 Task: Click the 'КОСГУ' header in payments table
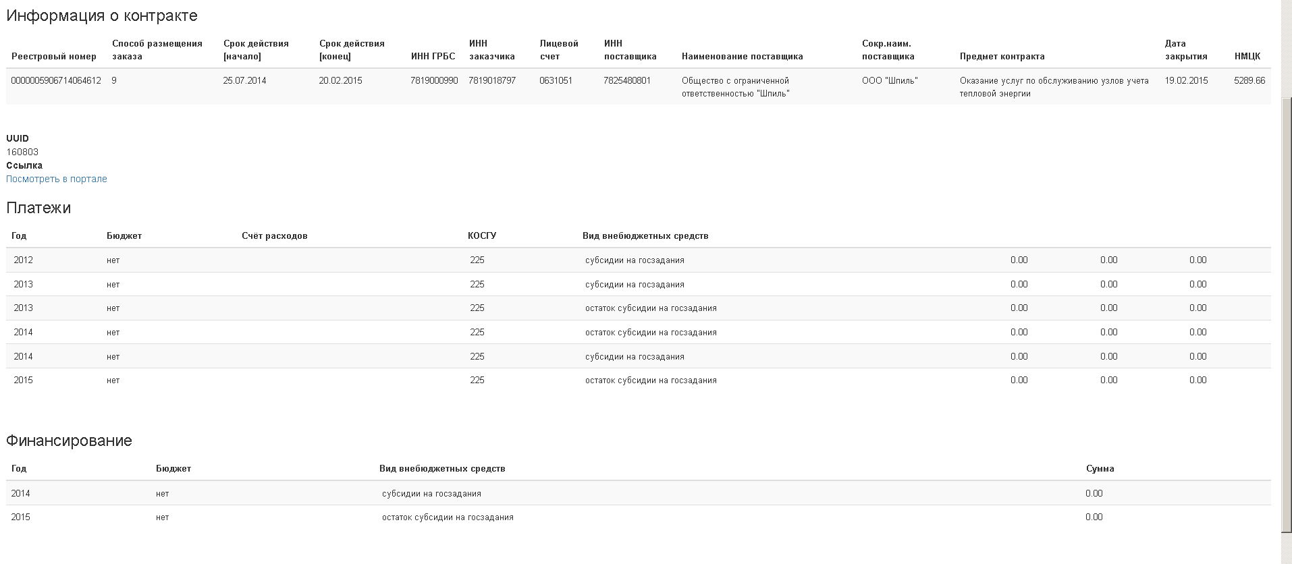tap(482, 236)
